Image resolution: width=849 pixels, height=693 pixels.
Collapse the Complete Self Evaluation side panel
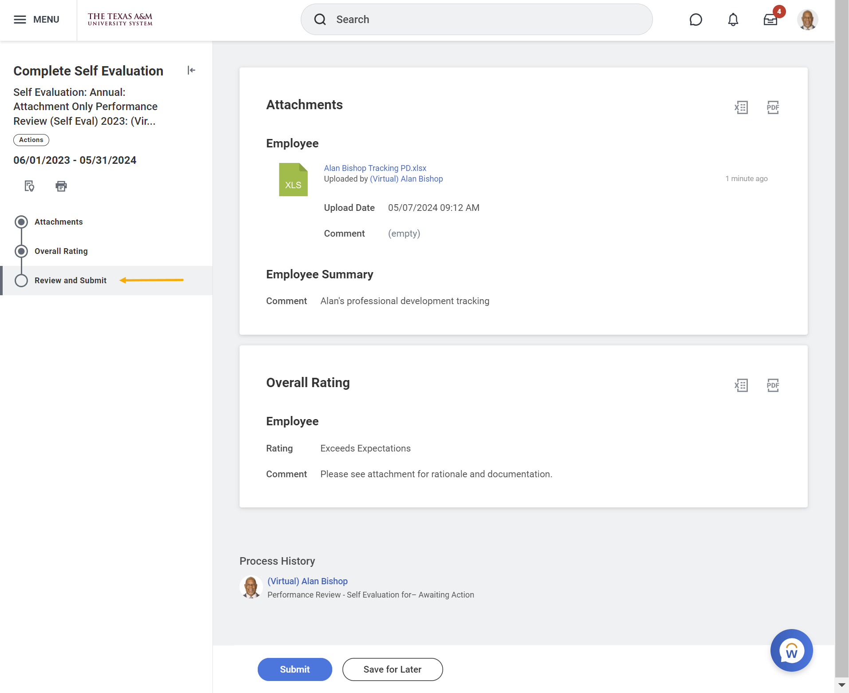click(x=191, y=70)
